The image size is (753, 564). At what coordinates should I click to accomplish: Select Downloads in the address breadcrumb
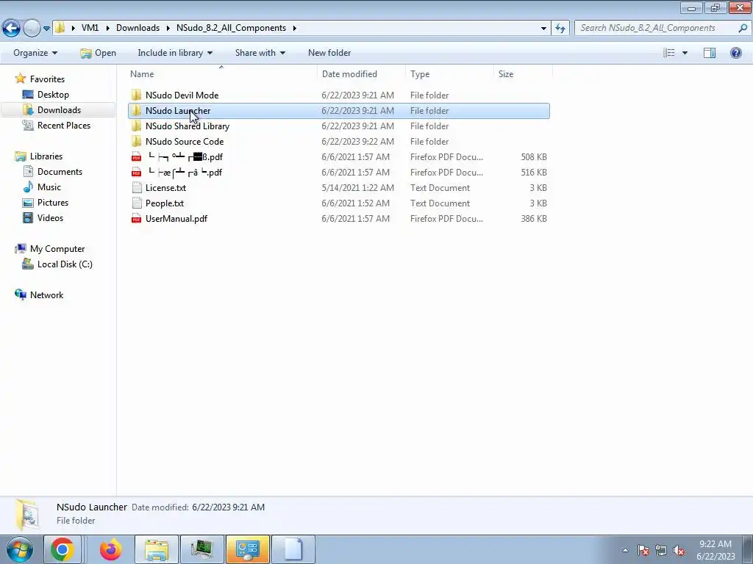(x=138, y=28)
